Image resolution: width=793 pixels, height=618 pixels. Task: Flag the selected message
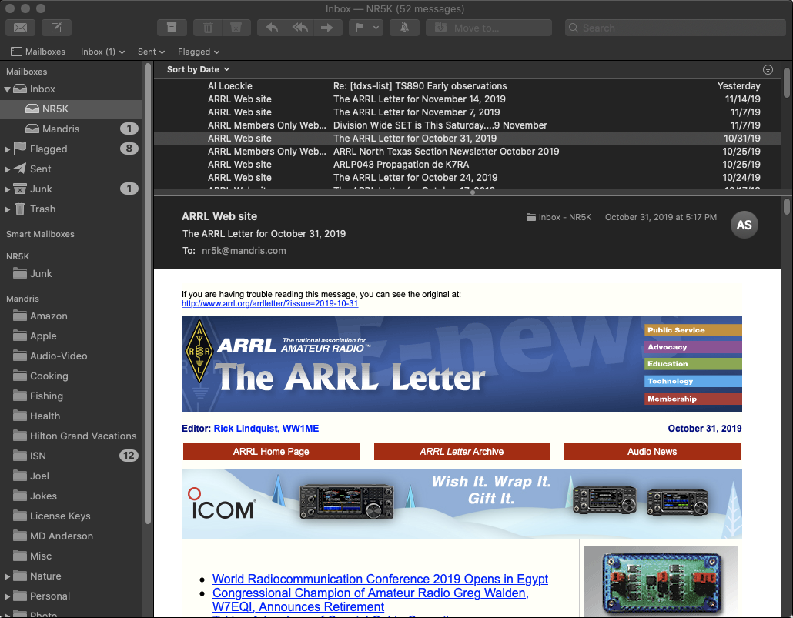point(360,28)
